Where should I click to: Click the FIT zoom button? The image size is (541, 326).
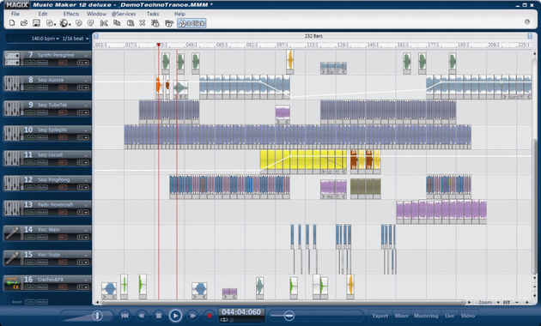pyautogui.click(x=506, y=302)
